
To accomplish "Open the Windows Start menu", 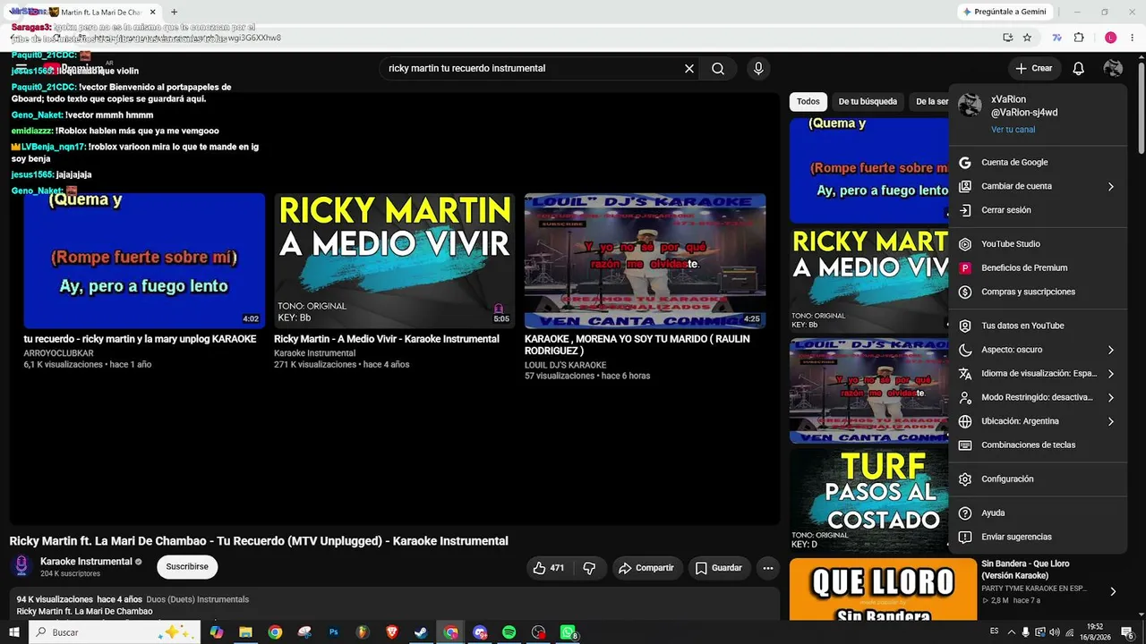I will coord(14,632).
